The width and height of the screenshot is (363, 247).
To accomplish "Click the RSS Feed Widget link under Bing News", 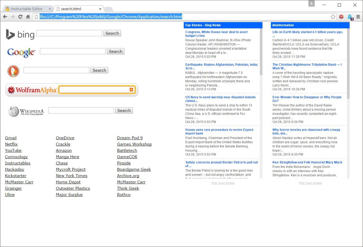I will tap(223, 183).
